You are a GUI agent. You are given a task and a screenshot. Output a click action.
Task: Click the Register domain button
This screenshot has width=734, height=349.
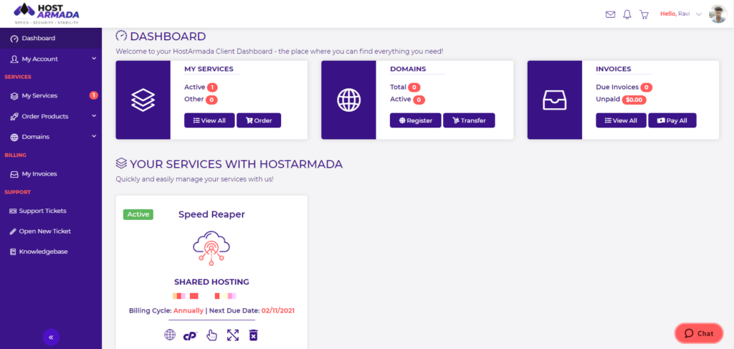pos(416,120)
